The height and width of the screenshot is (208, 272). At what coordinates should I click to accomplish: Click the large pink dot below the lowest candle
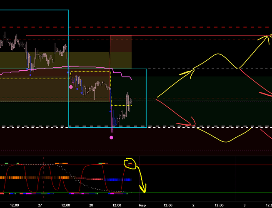pyautogui.click(x=112, y=137)
